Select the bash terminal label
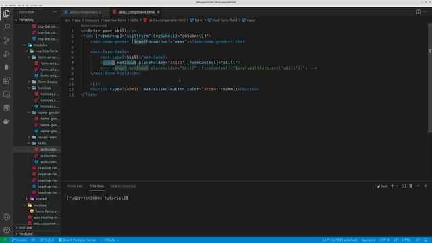 pos(382,186)
